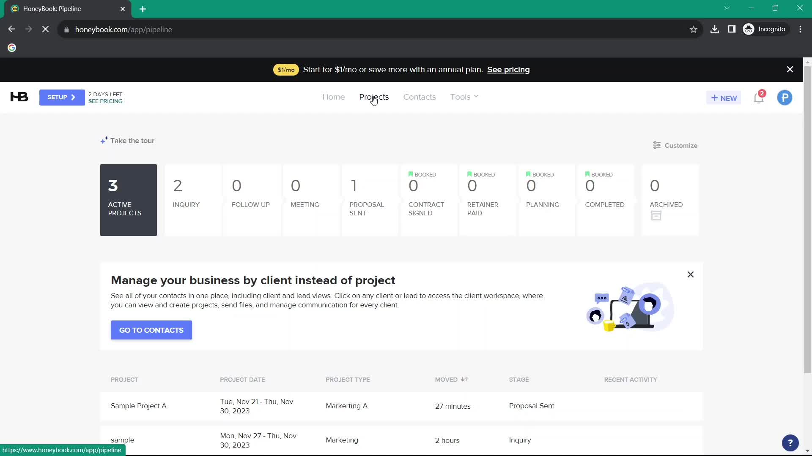The image size is (812, 456).
Task: Close the Manage your business card
Action: tap(690, 274)
